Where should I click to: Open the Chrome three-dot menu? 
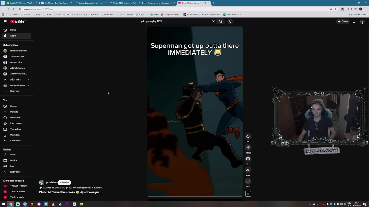[x=366, y=9]
